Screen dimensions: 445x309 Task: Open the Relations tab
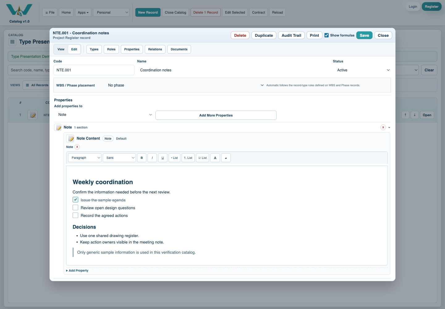click(x=155, y=49)
